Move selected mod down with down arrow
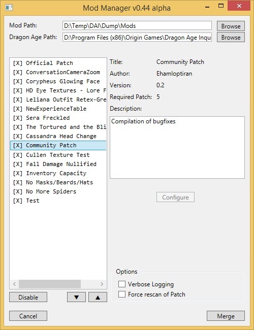 (x=76, y=297)
